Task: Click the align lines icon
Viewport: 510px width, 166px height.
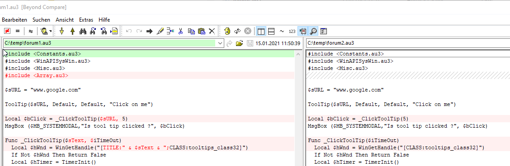Action: [170, 31]
